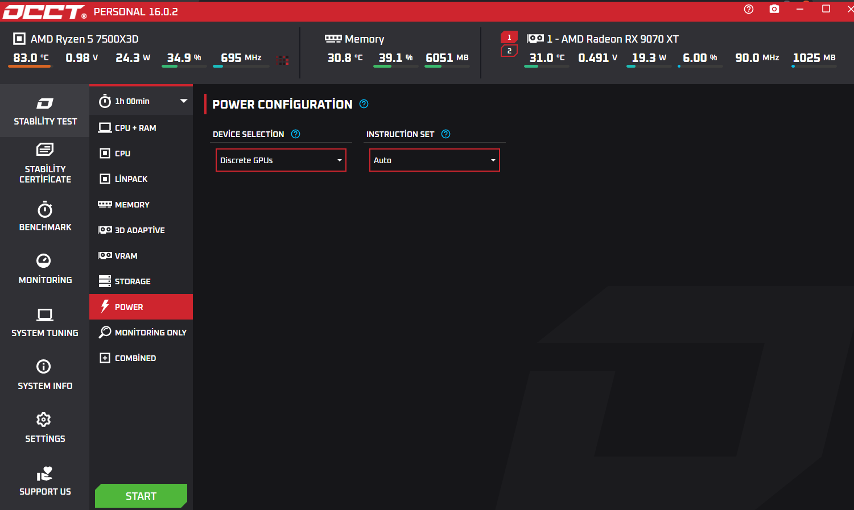Open the System Tuning section
Image resolution: width=854 pixels, height=510 pixels.
click(x=45, y=322)
